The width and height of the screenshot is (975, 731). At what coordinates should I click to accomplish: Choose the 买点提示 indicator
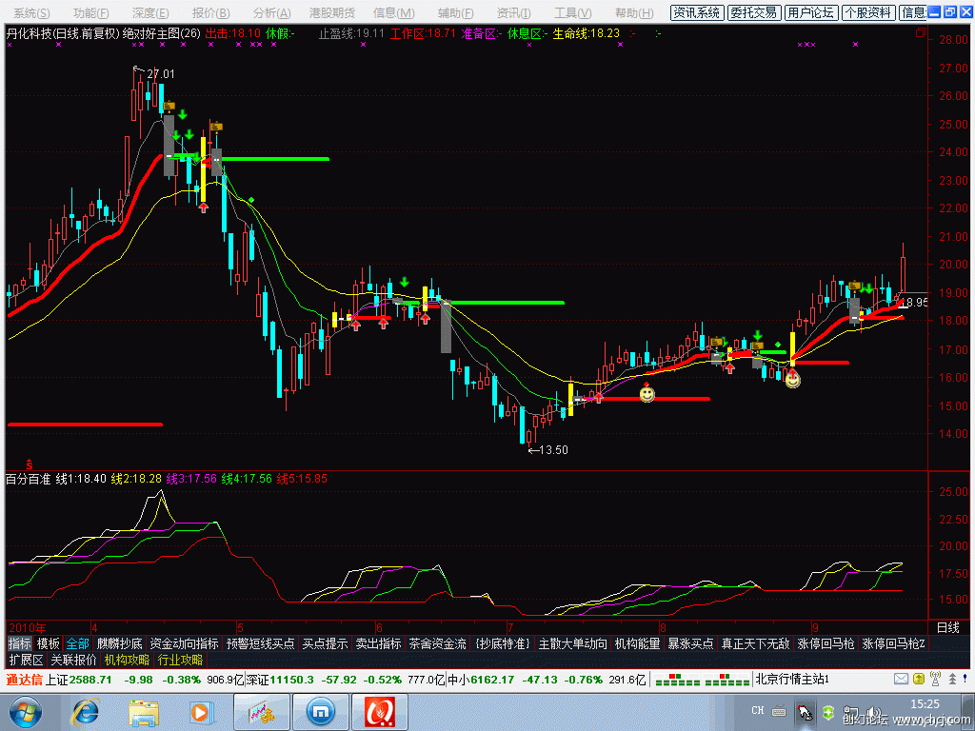click(325, 643)
